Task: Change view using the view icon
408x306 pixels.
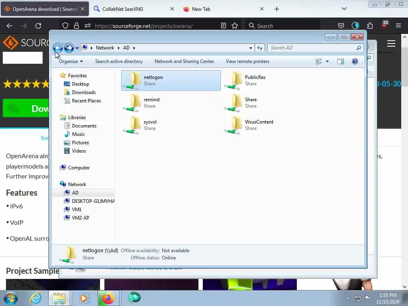Action: coord(319,61)
